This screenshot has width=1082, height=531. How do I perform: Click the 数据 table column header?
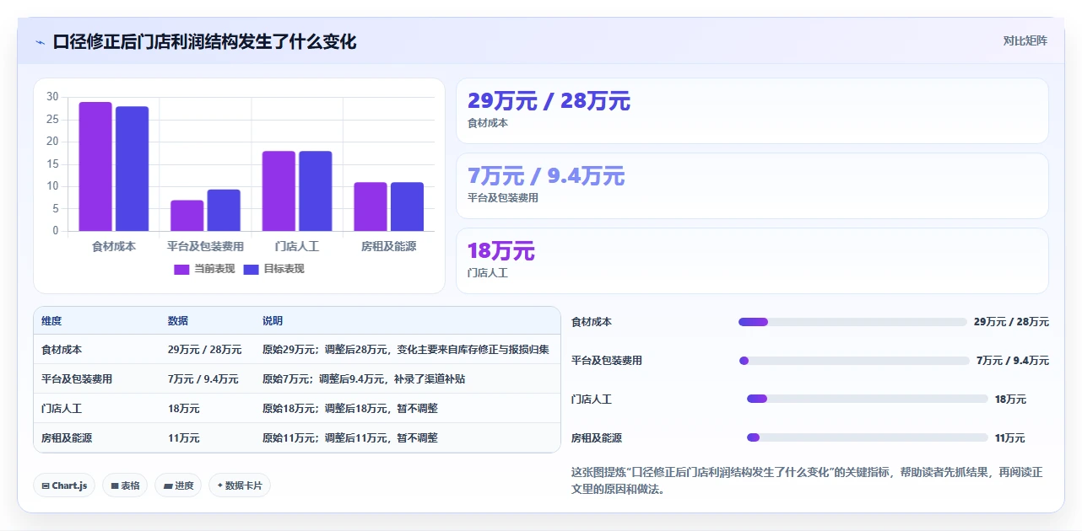[178, 321]
